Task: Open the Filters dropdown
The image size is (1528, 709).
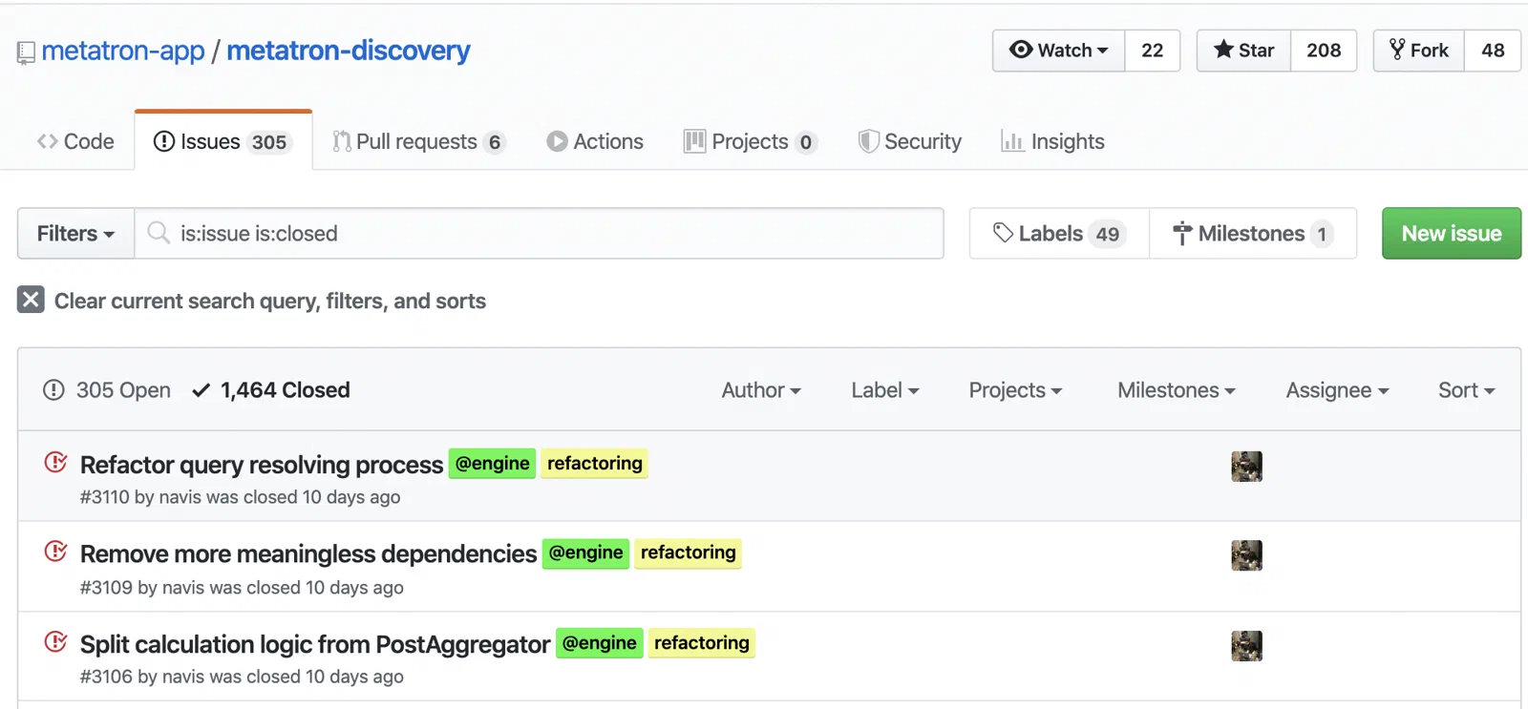Action: click(x=76, y=233)
